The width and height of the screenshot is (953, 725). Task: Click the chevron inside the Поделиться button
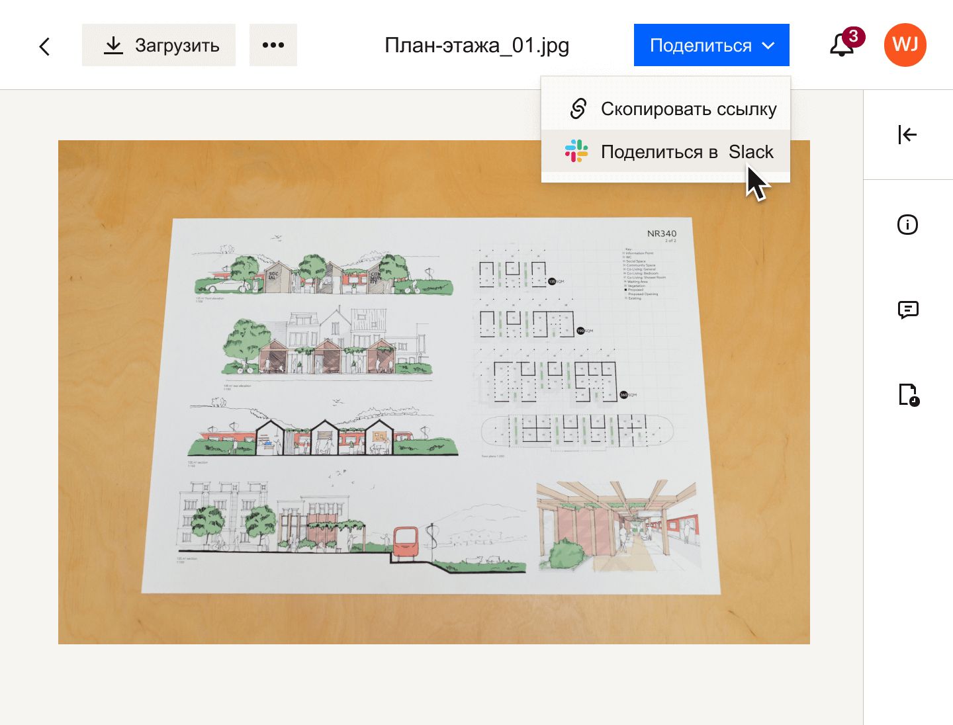pos(768,46)
